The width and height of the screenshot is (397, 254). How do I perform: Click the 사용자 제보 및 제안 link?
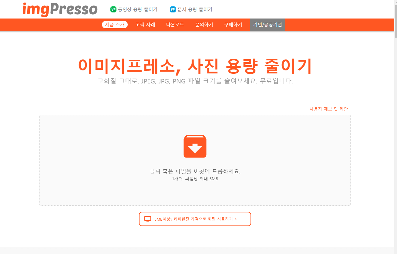[x=328, y=109]
